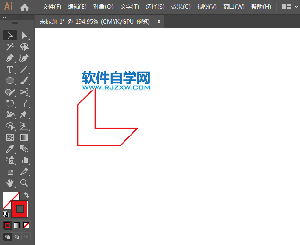Image resolution: width=300 pixels, height=245 pixels.
Task: Select the Scissors tool
Action: click(24, 92)
